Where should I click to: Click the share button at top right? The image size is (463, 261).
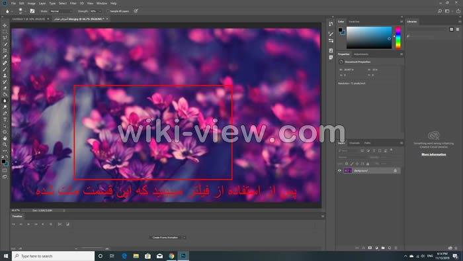pyautogui.click(x=458, y=11)
